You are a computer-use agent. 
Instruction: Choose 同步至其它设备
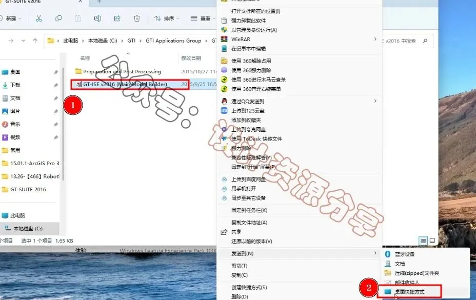coord(248,198)
